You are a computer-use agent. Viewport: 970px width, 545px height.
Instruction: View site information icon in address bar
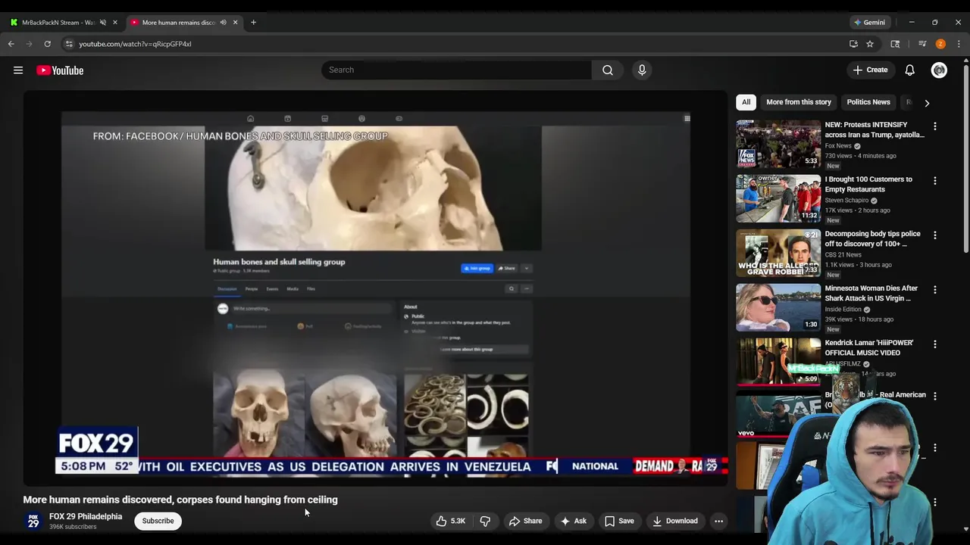(69, 44)
